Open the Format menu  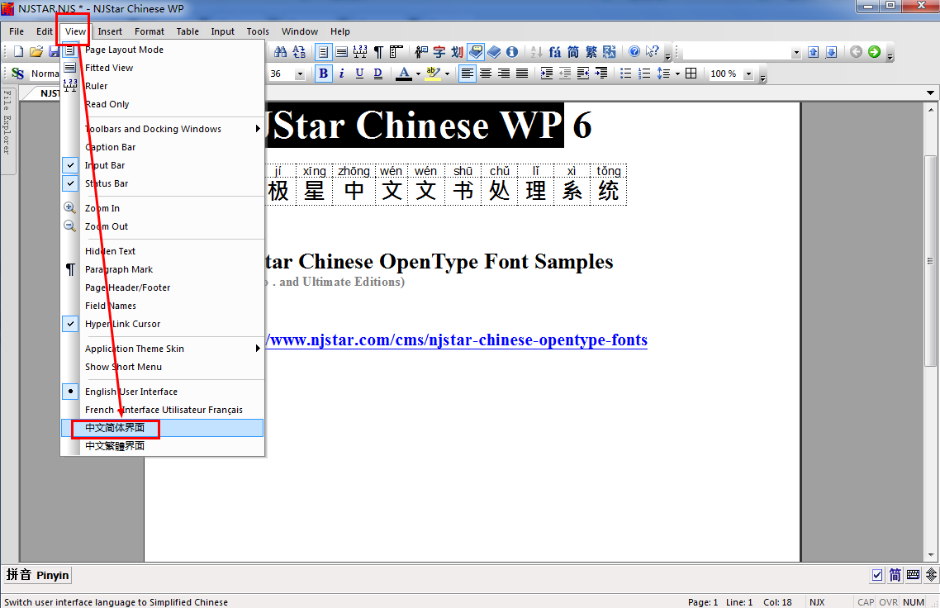(x=150, y=31)
